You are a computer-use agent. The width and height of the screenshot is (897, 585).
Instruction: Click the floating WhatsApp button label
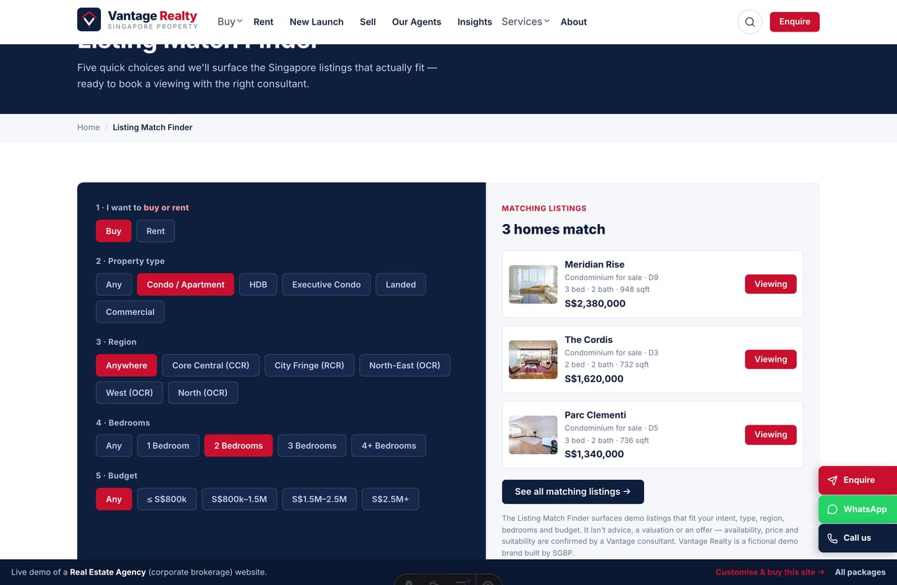(x=865, y=509)
